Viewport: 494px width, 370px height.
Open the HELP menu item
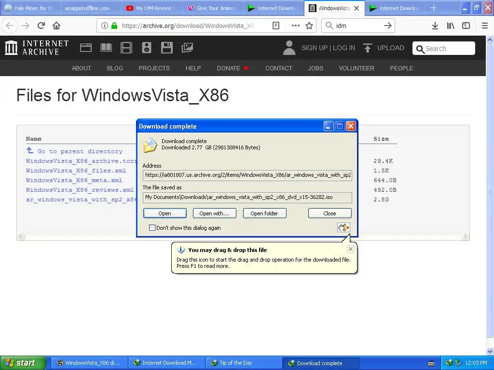click(193, 68)
